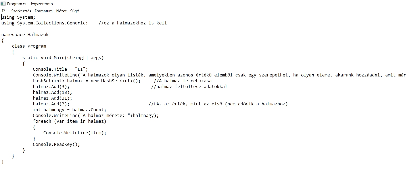Place cursor on the 'using System;' line
Viewport: 407px width, 175px height.
coord(18,17)
